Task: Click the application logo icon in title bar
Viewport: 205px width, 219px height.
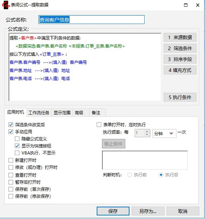Action: [x=6, y=5]
